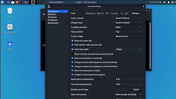The width and height of the screenshot is (176, 99).
Task: Increase the Fixed tab width value
Action: point(141,48)
